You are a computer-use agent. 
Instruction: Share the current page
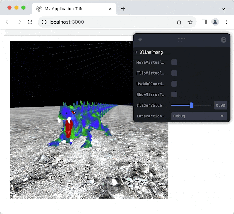click(x=179, y=22)
